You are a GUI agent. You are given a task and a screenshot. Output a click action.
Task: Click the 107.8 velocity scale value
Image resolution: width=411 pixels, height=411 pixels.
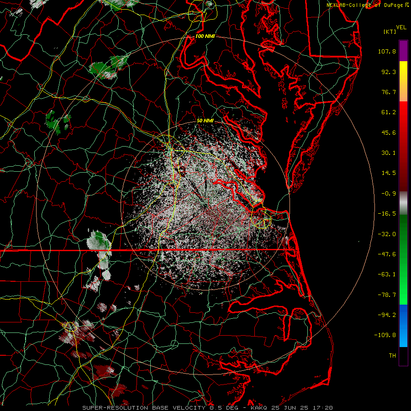[x=387, y=51]
